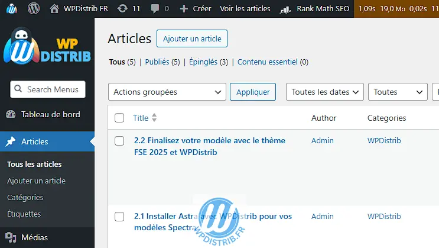Open the Médias sidebar menu
Viewport: 439px width, 248px height.
pyautogui.click(x=47, y=237)
